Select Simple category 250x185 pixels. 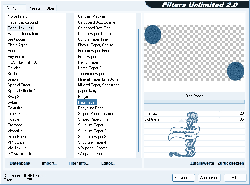[13, 79]
